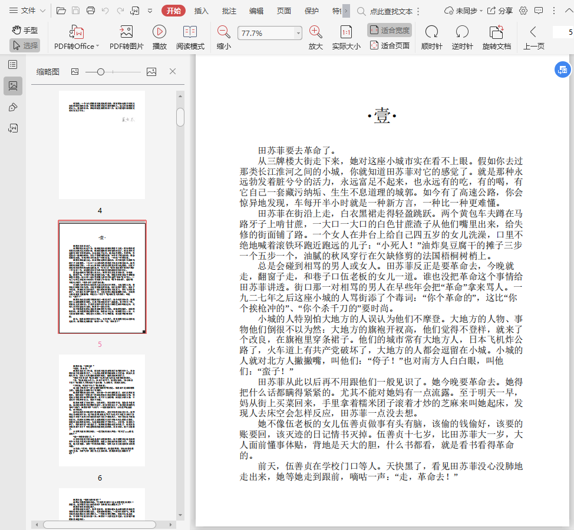
Task: Enter 阅读模式 reading mode
Action: pos(190,37)
